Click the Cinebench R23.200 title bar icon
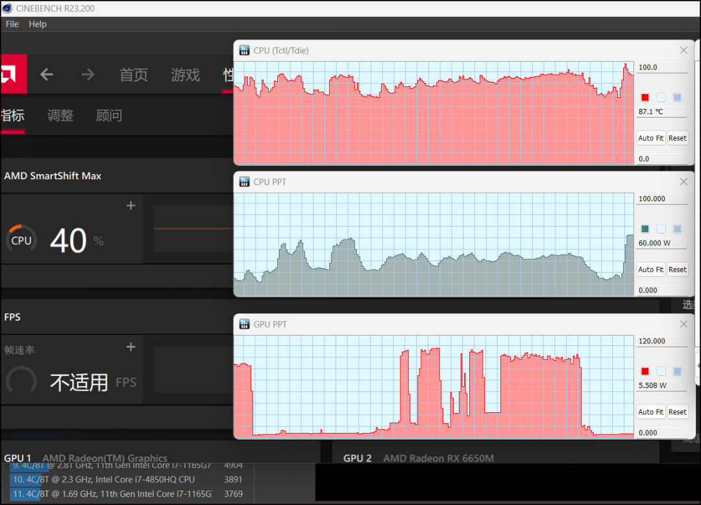Screen dimensions: 701x505 (x=7, y=8)
